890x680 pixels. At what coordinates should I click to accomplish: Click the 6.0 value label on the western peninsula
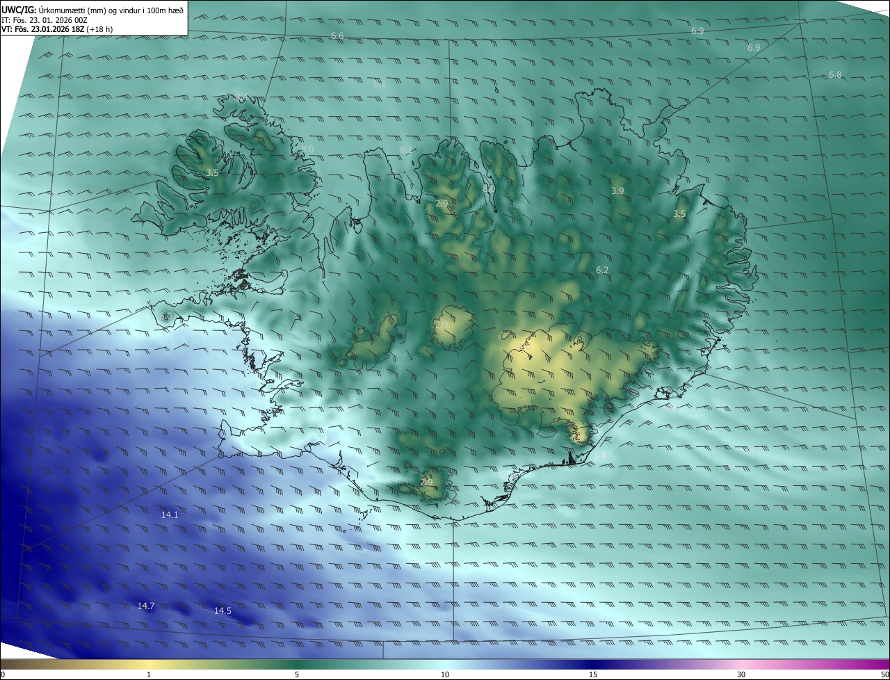pos(165,316)
